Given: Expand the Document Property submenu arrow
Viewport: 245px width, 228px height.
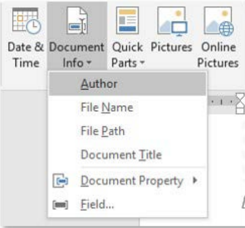Looking at the screenshot, I should point(195,181).
